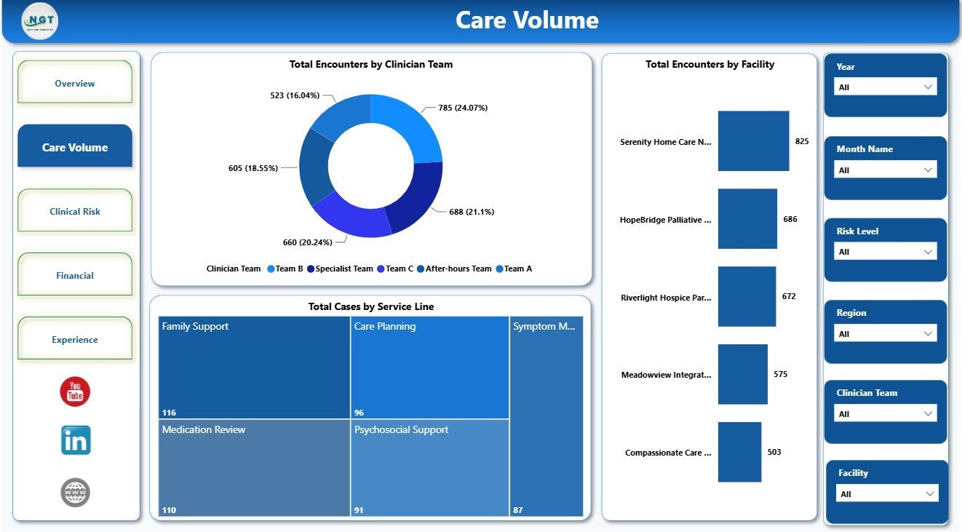Select the Serenity Home Care bar
This screenshot has height=532, width=962.
coord(753,141)
